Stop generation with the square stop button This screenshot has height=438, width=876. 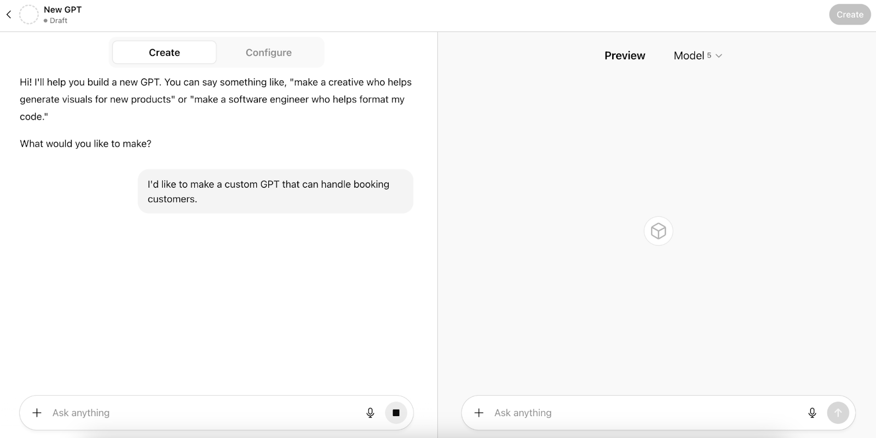point(396,413)
